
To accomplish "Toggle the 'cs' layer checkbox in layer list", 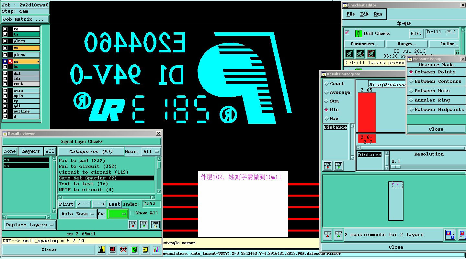I will point(5,48).
